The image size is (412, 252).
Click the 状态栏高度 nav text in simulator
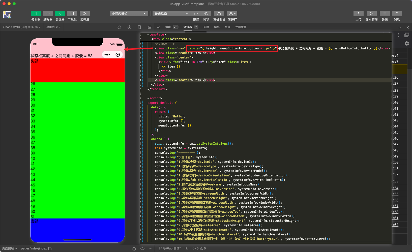point(62,56)
